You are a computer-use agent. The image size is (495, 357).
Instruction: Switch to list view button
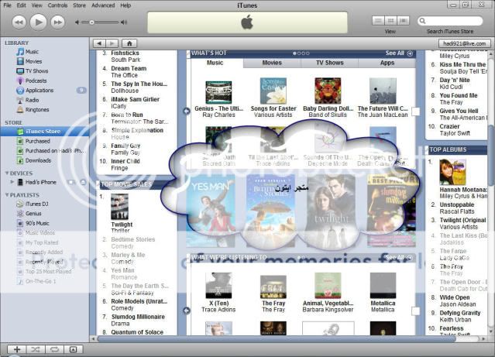click(x=378, y=21)
